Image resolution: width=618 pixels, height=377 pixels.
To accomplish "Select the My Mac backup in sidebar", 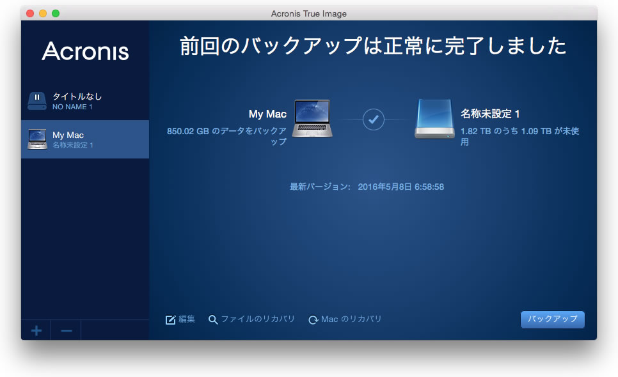I will click(85, 139).
